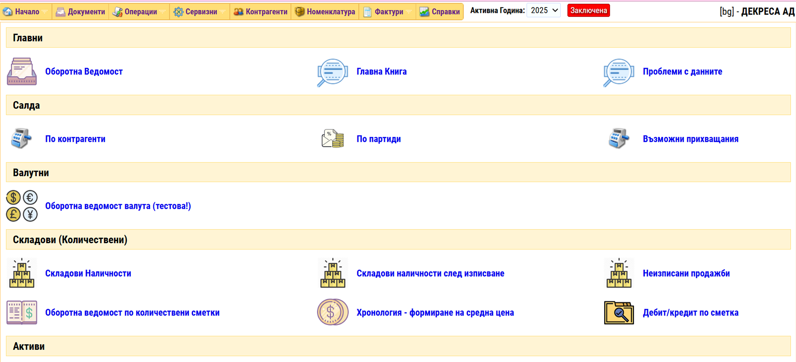Click the ledger icon for Оборотна ведомост по количествени сметки
Viewport: 796px width, 362px height.
pos(22,312)
